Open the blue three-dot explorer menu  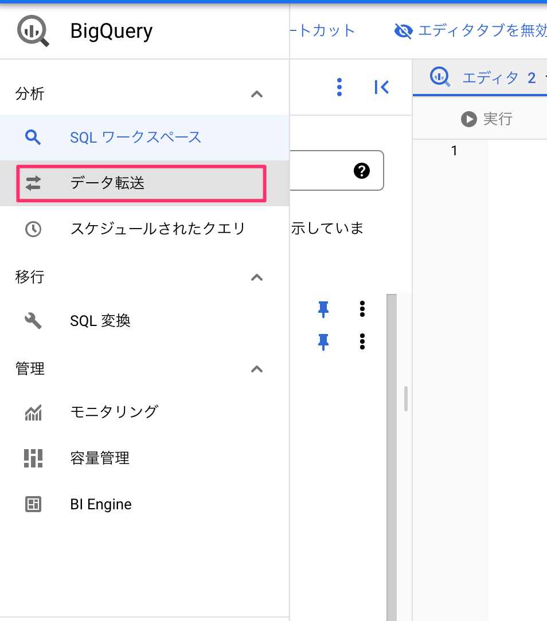339,87
